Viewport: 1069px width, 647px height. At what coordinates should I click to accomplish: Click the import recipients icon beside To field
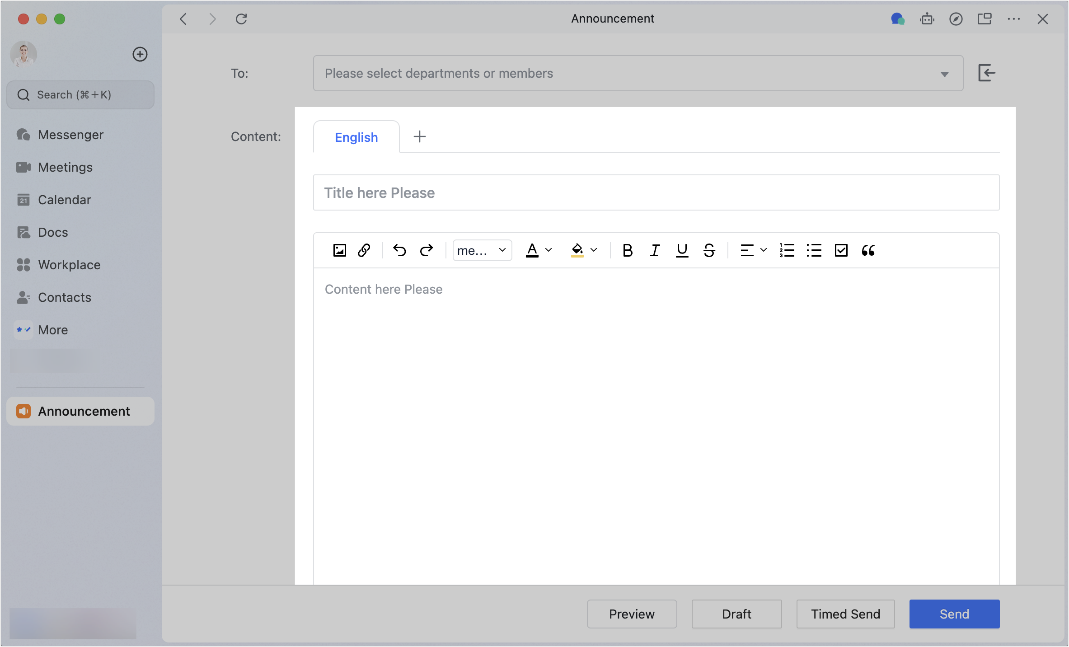(x=986, y=73)
